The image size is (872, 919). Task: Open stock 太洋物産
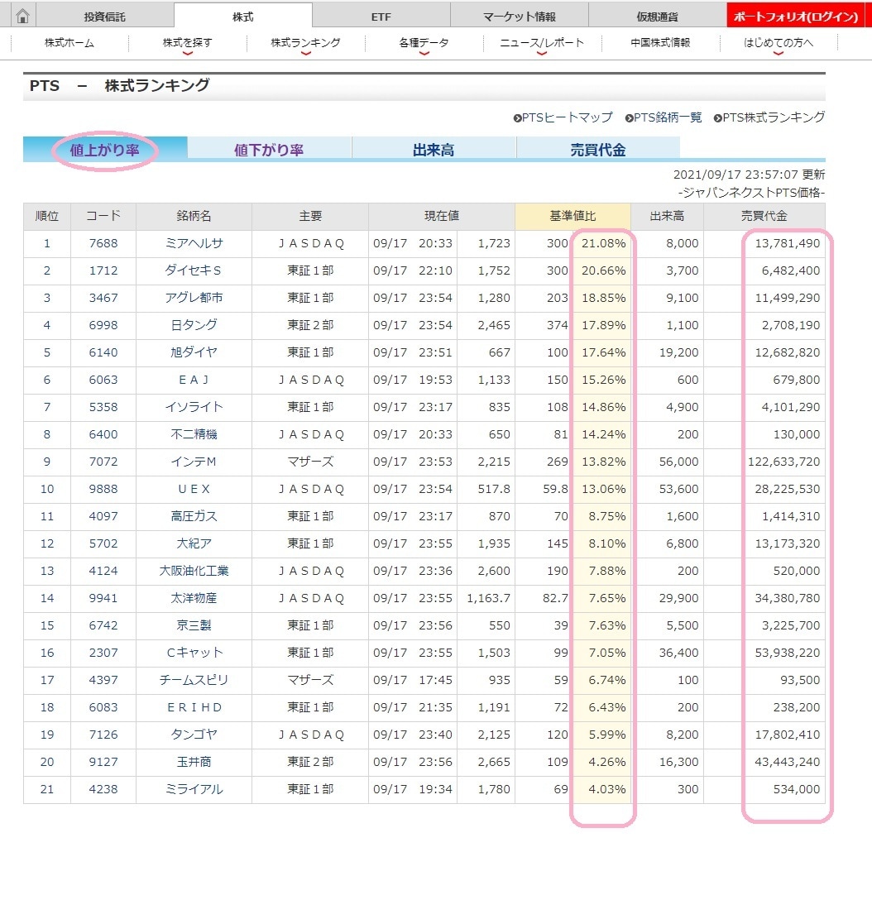pos(194,598)
